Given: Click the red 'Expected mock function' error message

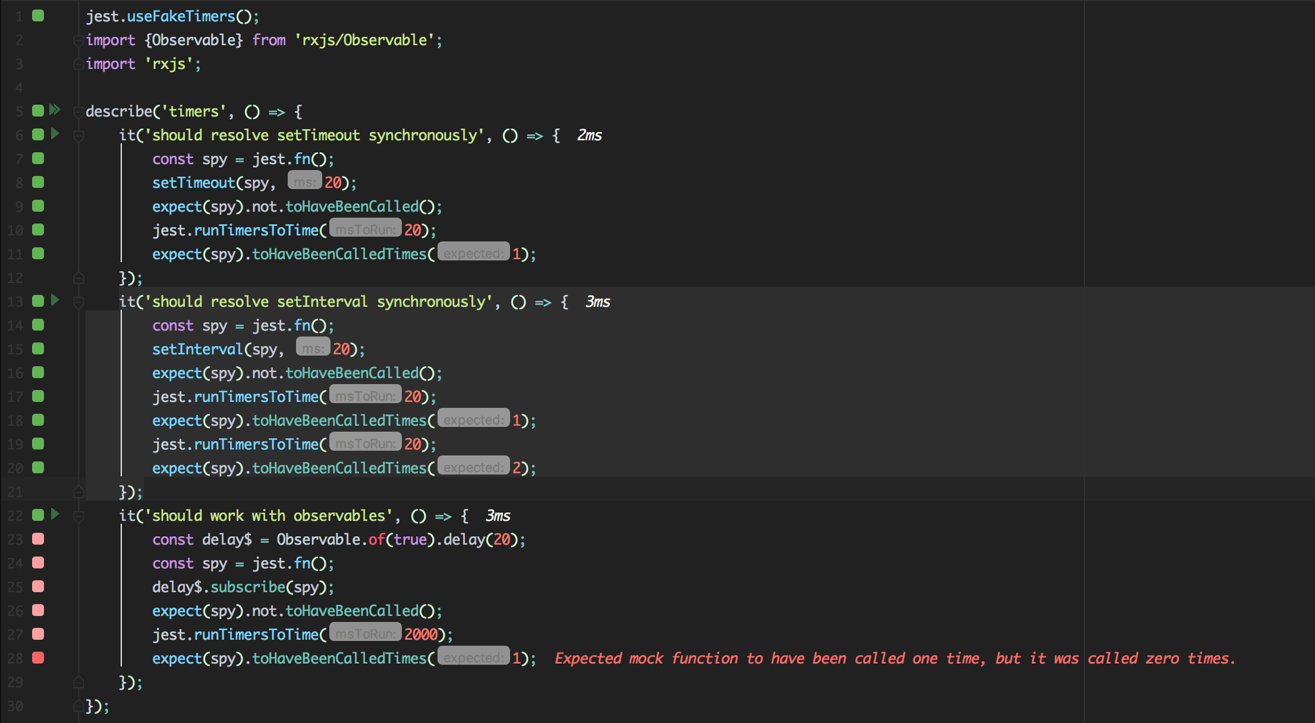Looking at the screenshot, I should (x=895, y=658).
